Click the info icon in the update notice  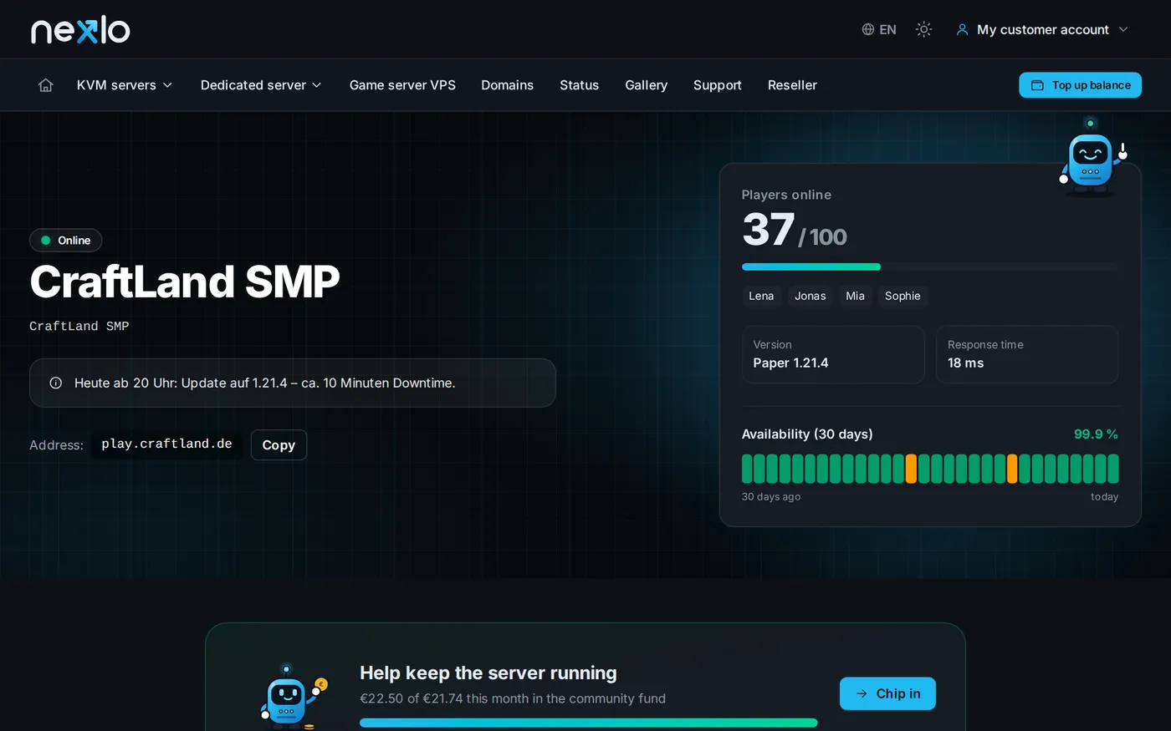pos(56,383)
